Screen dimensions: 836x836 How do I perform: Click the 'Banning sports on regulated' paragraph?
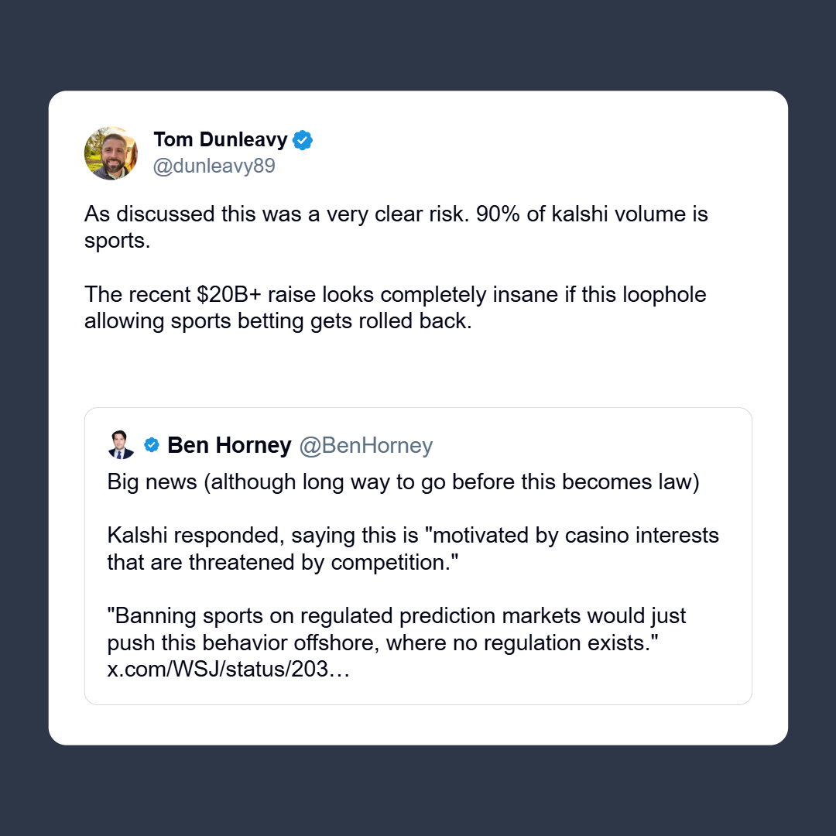point(396,629)
